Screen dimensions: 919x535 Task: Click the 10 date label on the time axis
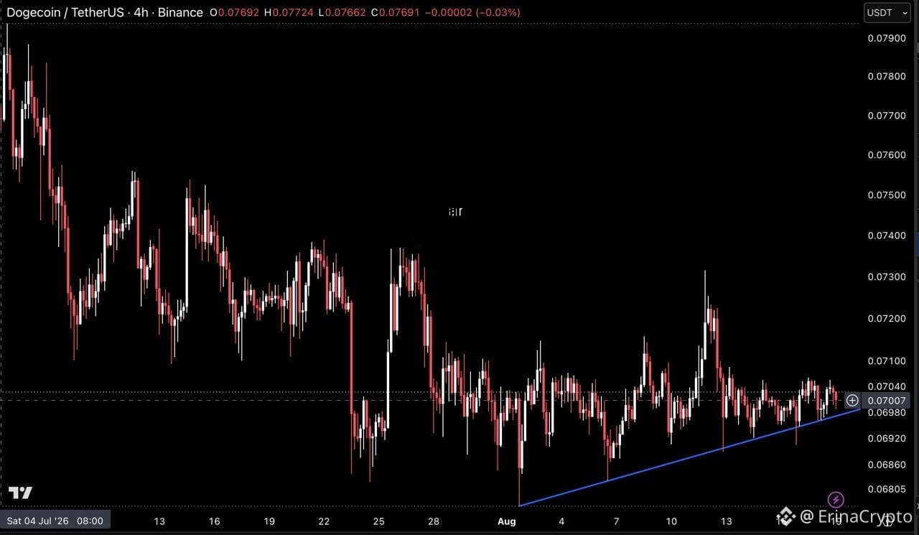tap(671, 521)
